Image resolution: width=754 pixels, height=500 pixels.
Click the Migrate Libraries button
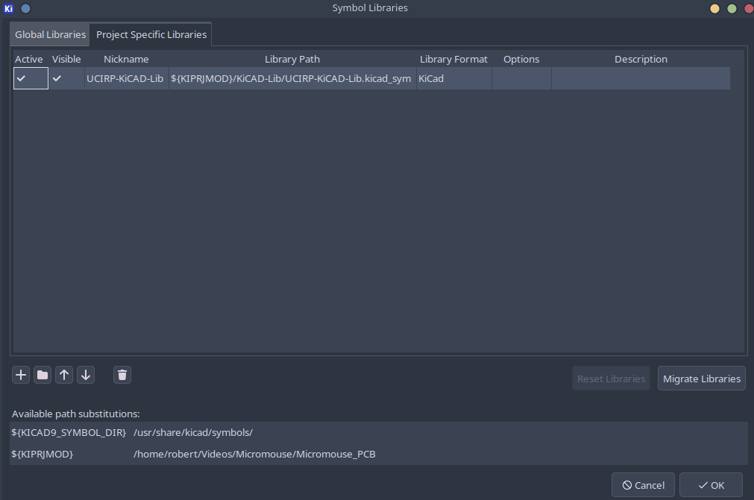(701, 378)
